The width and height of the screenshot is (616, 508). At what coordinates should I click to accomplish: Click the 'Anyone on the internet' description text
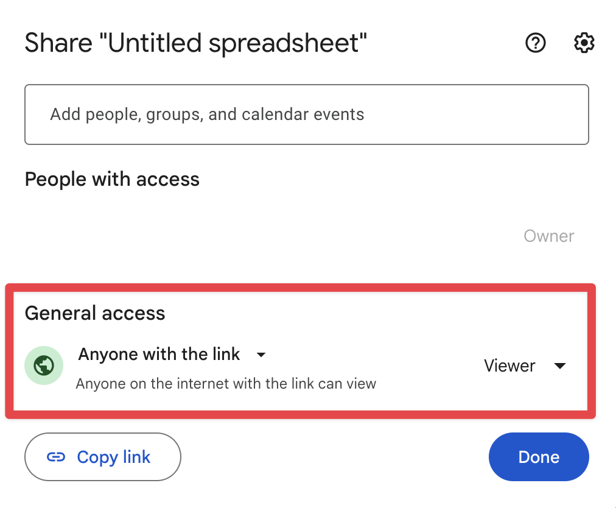pyautogui.click(x=226, y=384)
